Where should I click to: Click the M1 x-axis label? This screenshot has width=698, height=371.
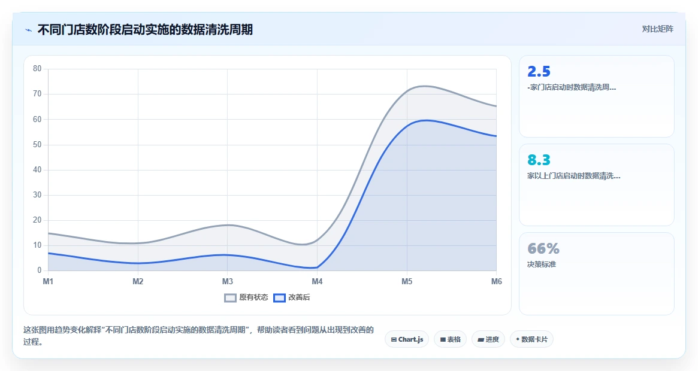(x=48, y=282)
